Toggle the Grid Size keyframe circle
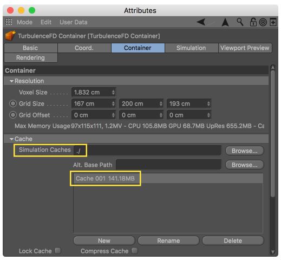This screenshot has width=281, height=260. [x=13, y=103]
